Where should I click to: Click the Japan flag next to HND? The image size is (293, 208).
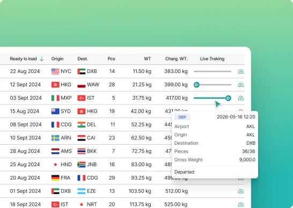55,165
